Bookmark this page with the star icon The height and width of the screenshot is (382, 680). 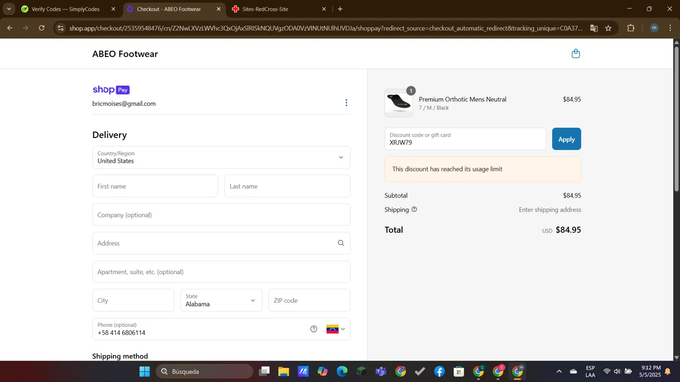(x=608, y=28)
